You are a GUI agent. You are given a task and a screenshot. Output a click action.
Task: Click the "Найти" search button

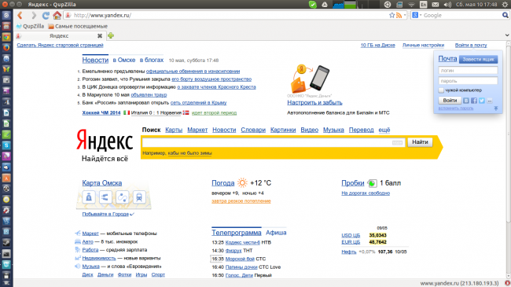tap(420, 142)
